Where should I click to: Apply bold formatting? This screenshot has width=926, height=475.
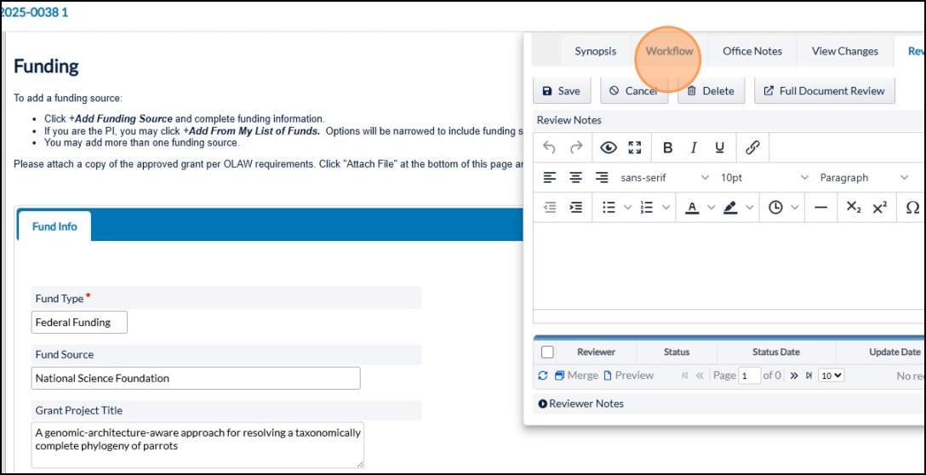pos(668,147)
